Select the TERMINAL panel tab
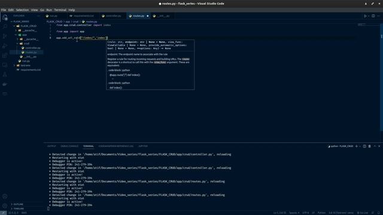The width and height of the screenshot is (383, 215). coord(89,146)
